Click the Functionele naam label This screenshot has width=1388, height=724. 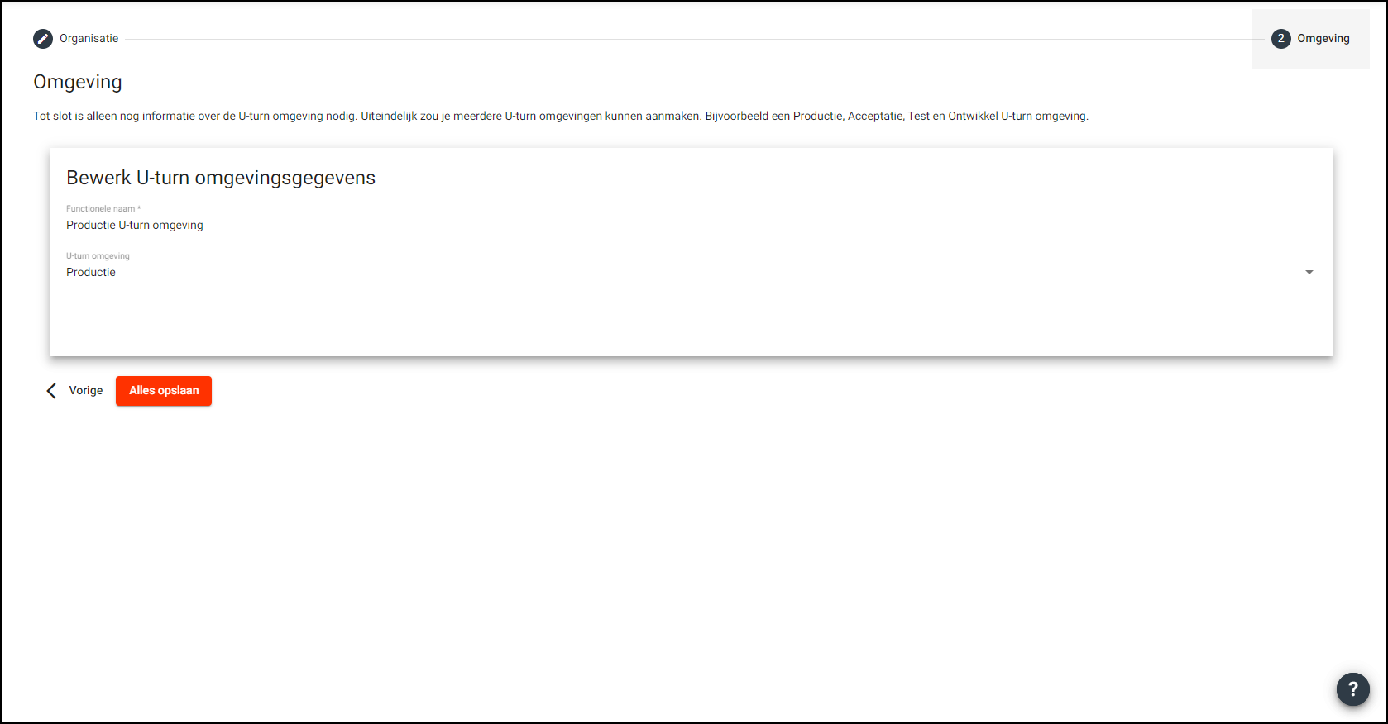point(103,209)
